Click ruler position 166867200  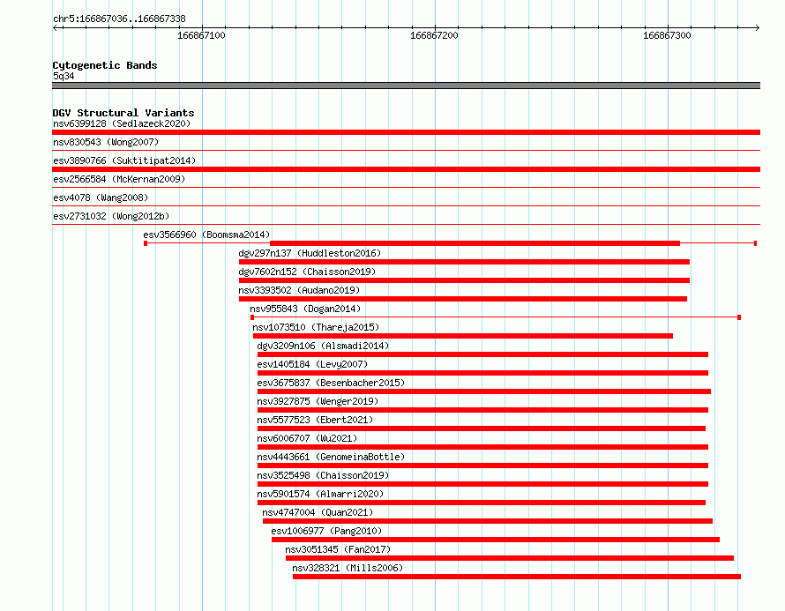tap(434, 35)
